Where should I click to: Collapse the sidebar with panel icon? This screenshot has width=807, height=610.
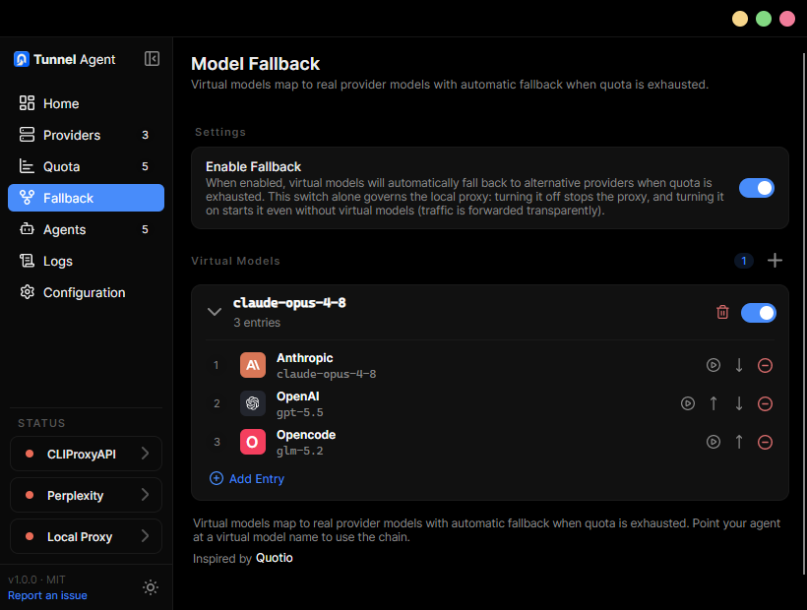tap(152, 59)
